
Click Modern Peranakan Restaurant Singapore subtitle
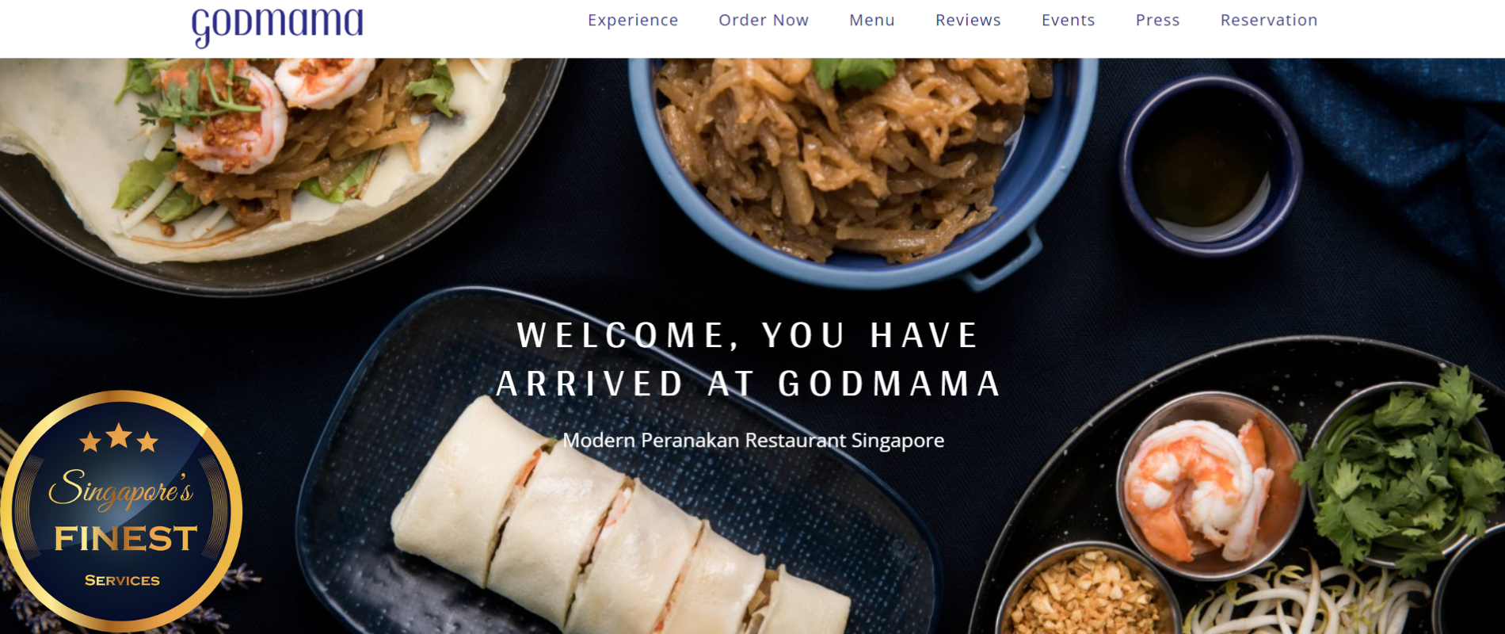pyautogui.click(x=753, y=440)
